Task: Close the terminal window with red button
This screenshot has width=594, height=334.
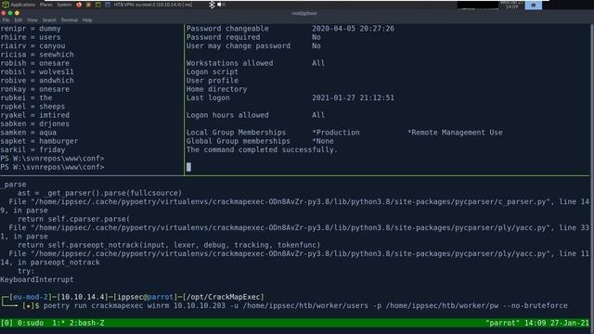Action: (x=4, y=13)
